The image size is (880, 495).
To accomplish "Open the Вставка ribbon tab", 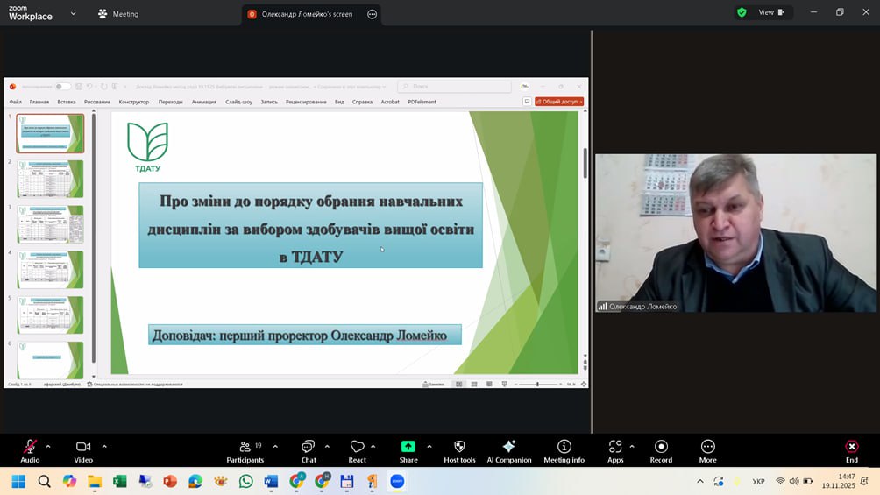I will tap(67, 102).
